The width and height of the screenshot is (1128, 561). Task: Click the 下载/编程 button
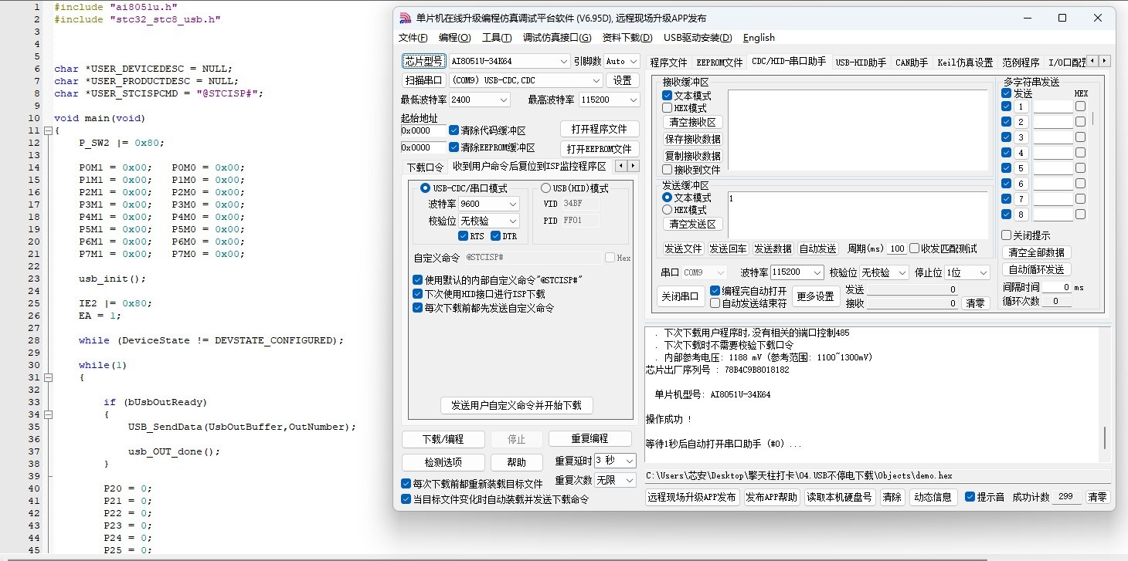pyautogui.click(x=443, y=439)
